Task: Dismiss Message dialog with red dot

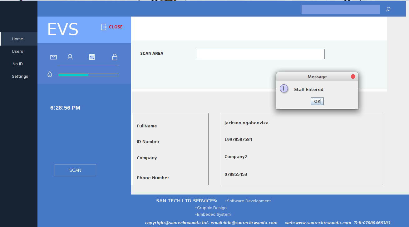Action: tap(353, 76)
